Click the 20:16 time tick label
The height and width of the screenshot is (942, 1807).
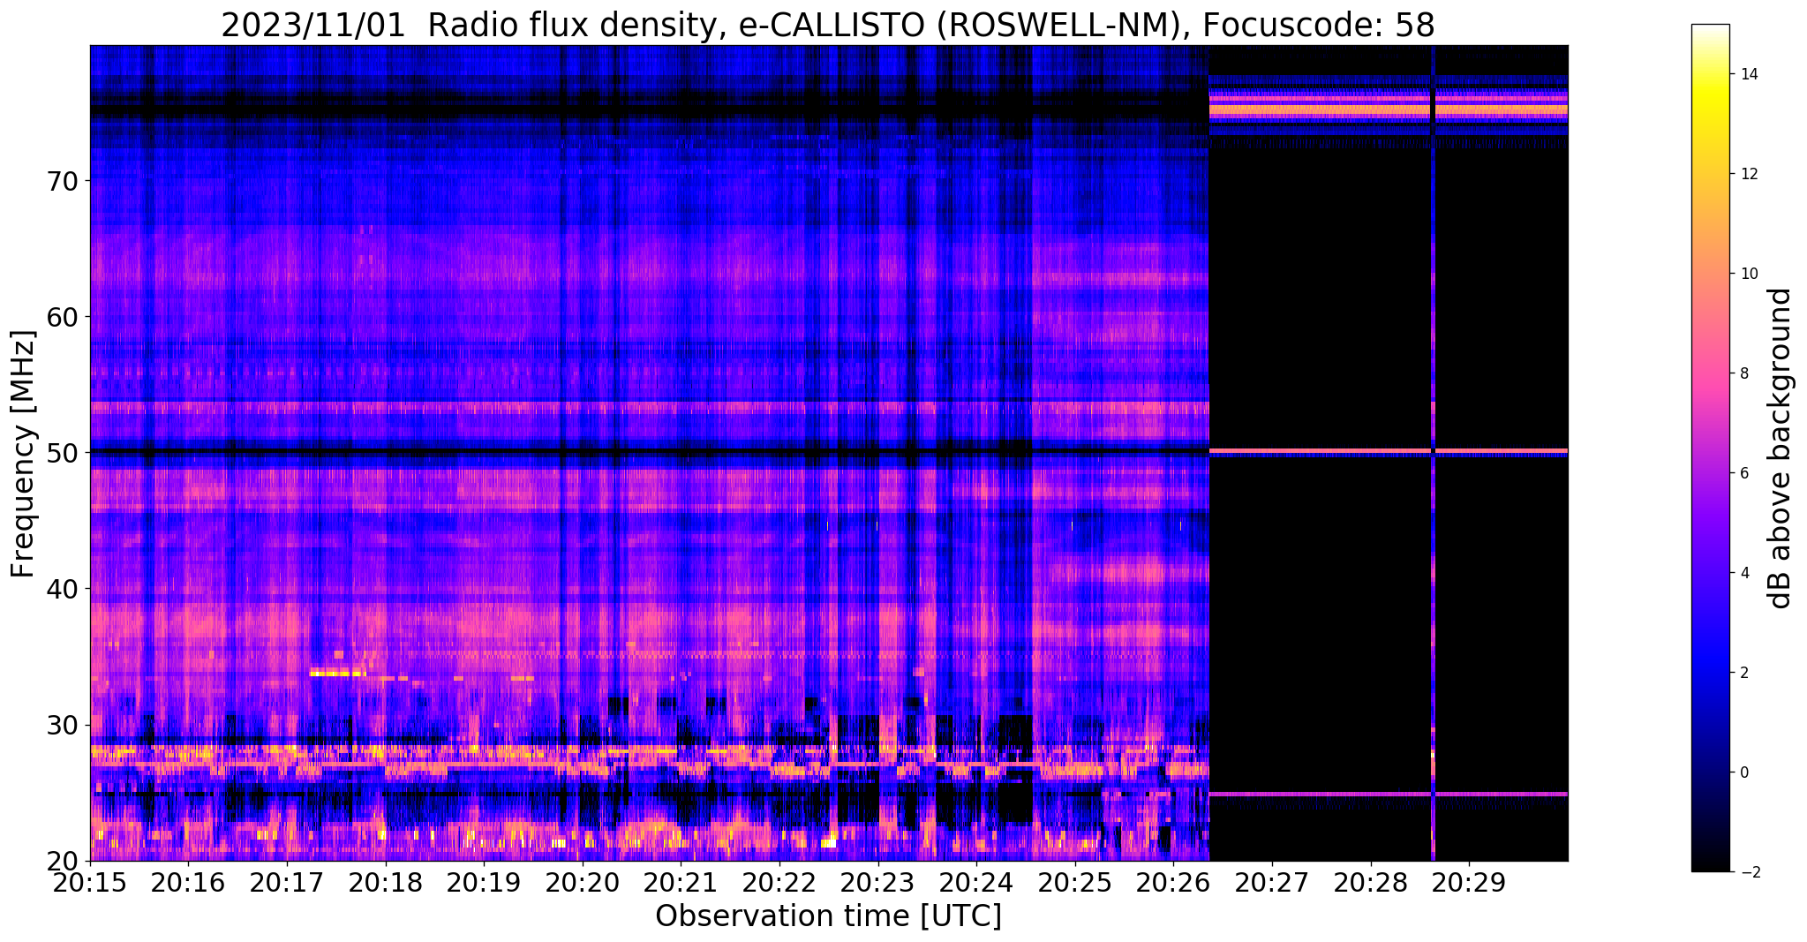[x=188, y=882]
